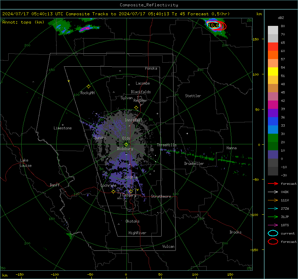298x279 pixels.
Task: Click the storm top label 10.6
Action: click(x=214, y=25)
